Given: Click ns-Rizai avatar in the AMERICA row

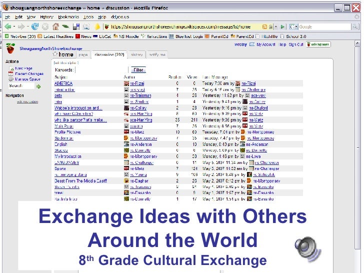Looking at the screenshot, I should click(x=126, y=83).
